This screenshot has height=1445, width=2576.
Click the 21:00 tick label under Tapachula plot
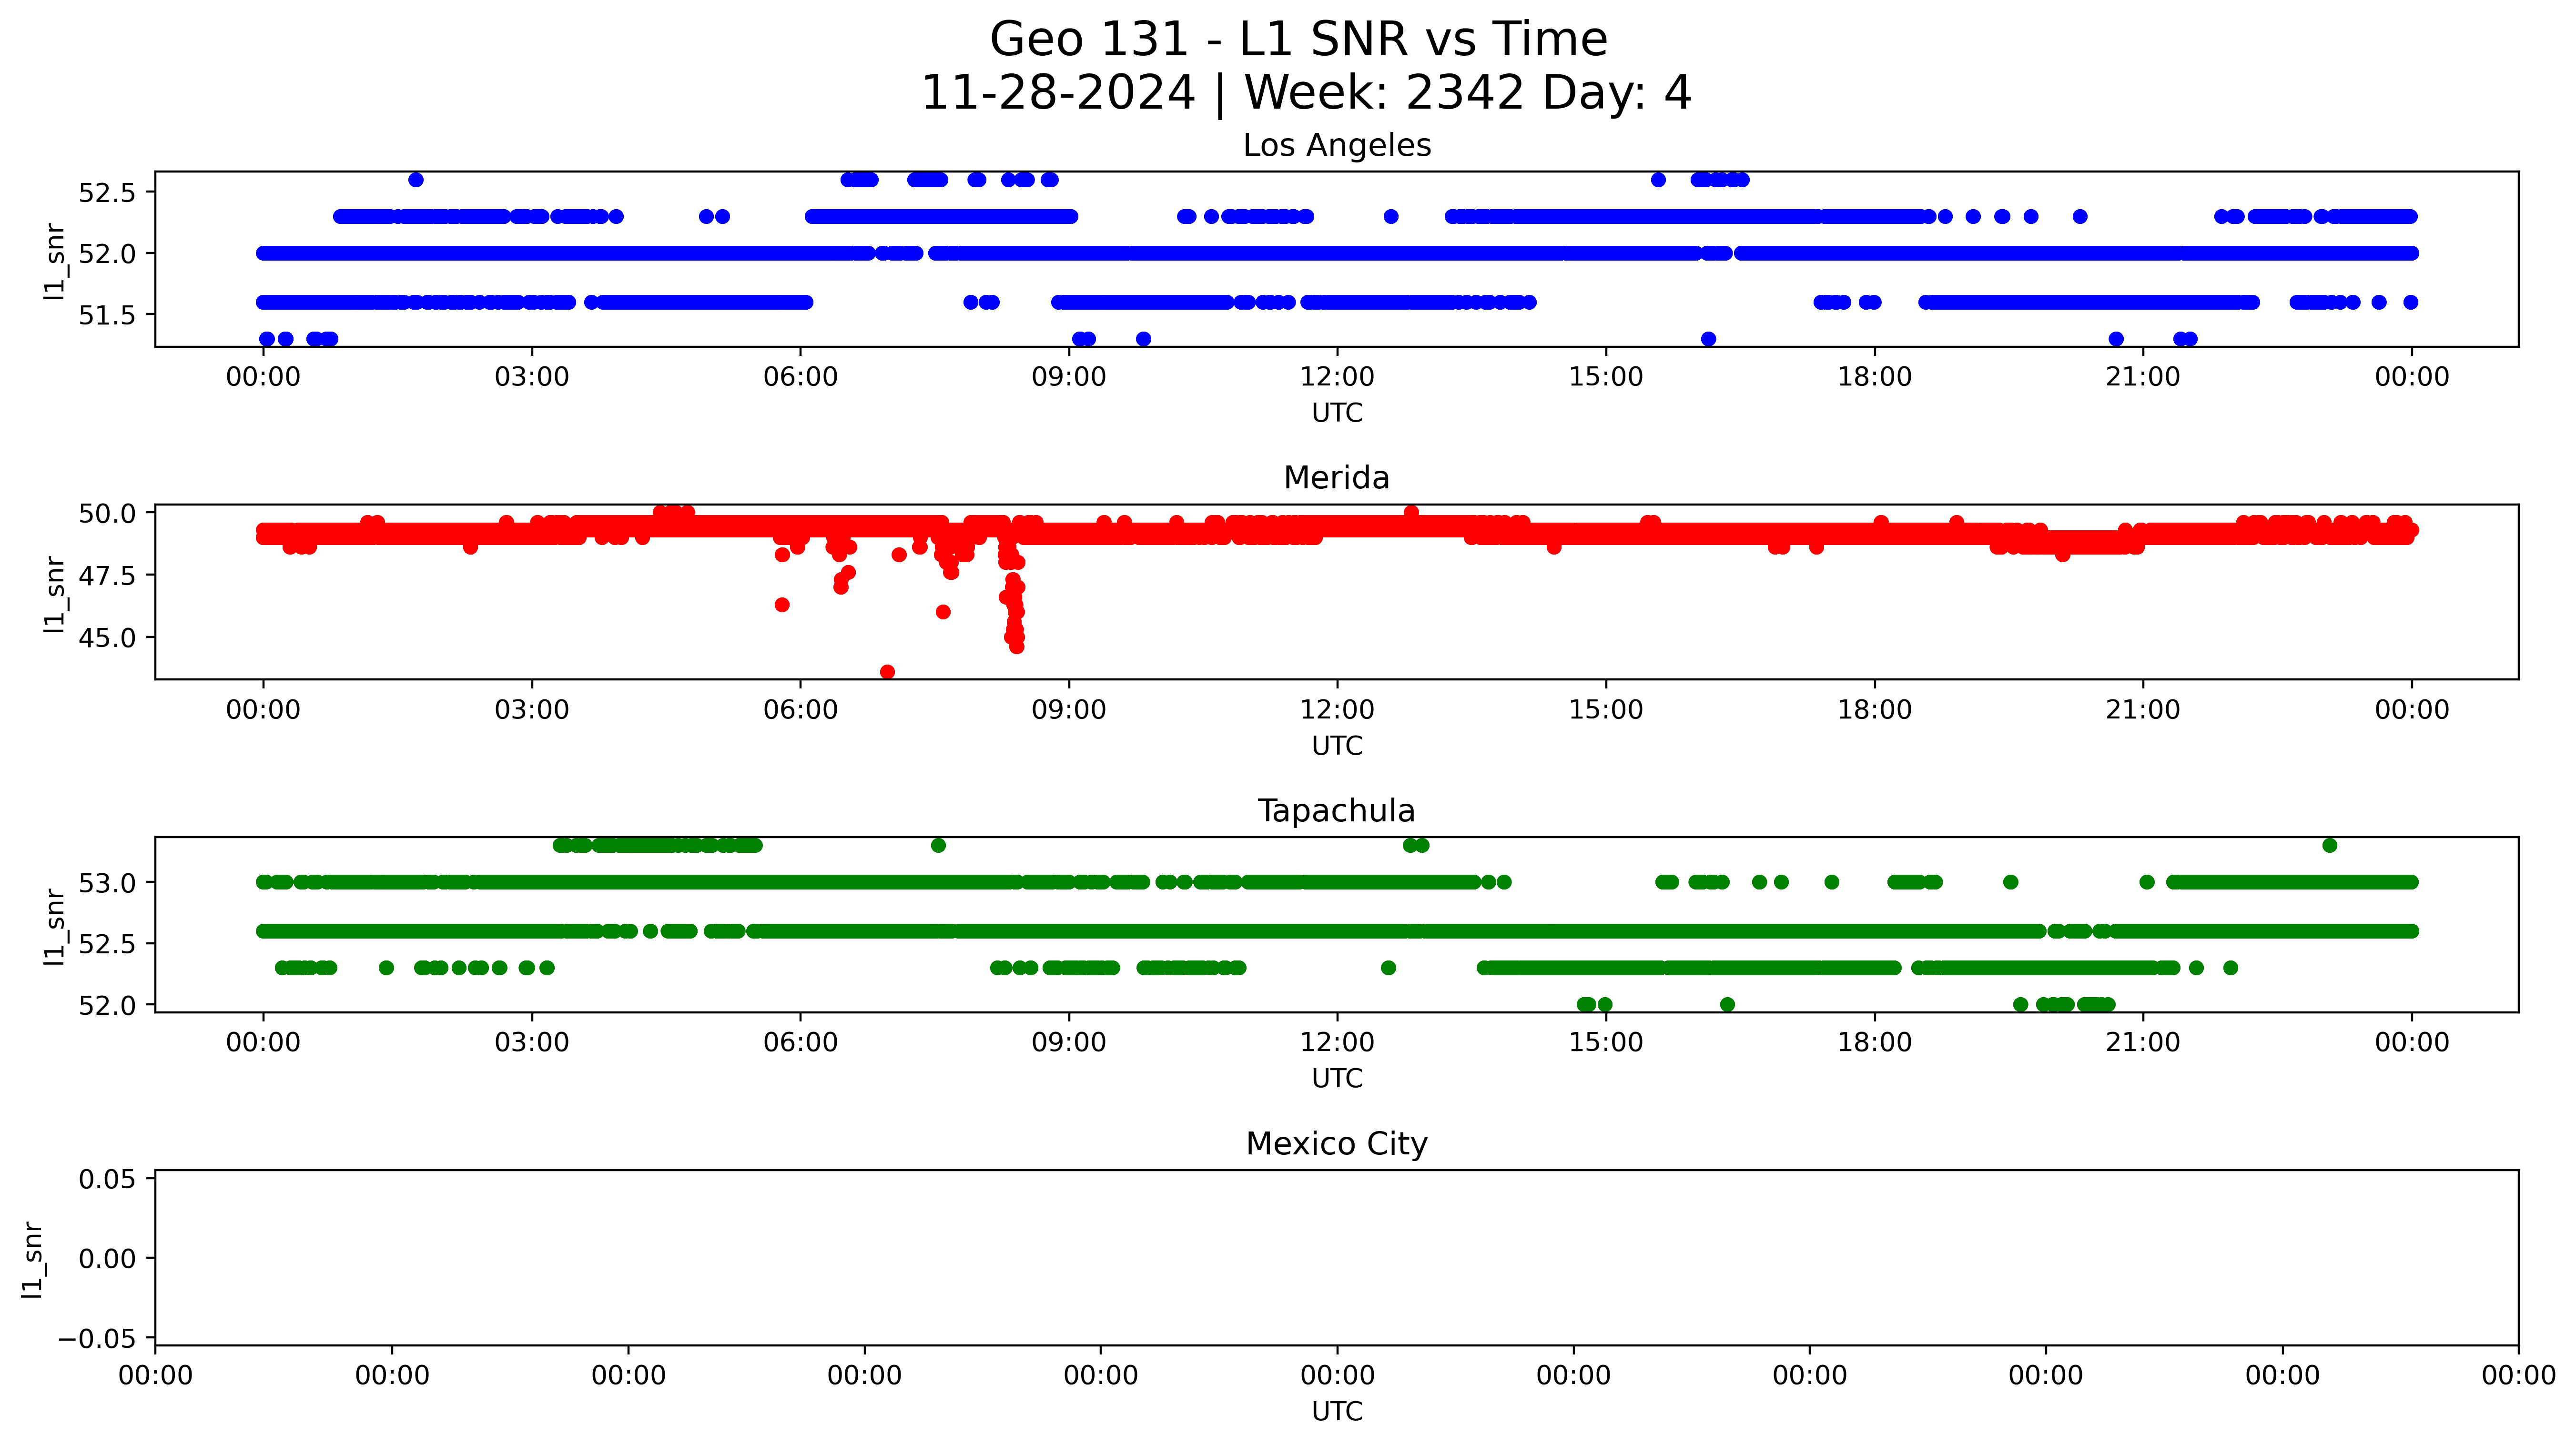tap(2142, 1043)
